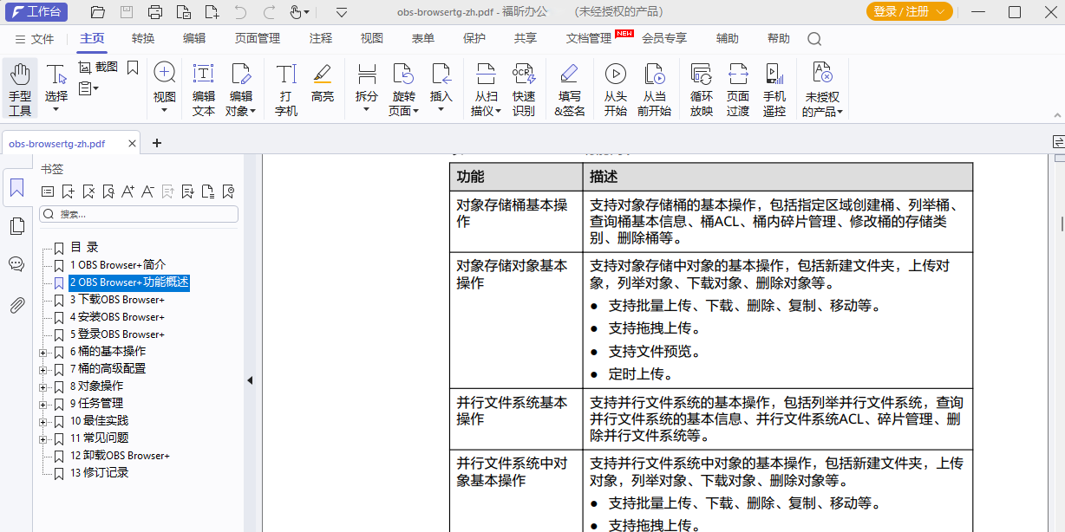
Task: Open the 选择 tool dropdown arrow
Action: coord(56,110)
